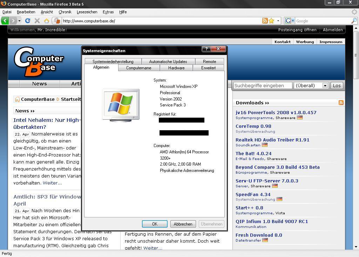Viewport: 359px width, 257px height.
Task: Open QIP Infium 1.0 Build 9007 RC1 link
Action: pos(272,221)
